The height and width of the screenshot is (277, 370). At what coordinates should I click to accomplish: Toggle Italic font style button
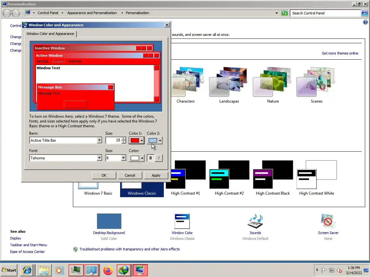[x=159, y=158]
